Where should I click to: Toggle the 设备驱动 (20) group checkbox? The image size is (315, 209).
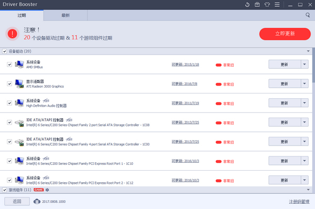pyautogui.click(x=4, y=51)
